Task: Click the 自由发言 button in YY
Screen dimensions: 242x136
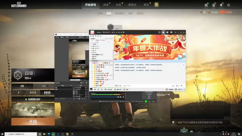Action: coord(108,89)
